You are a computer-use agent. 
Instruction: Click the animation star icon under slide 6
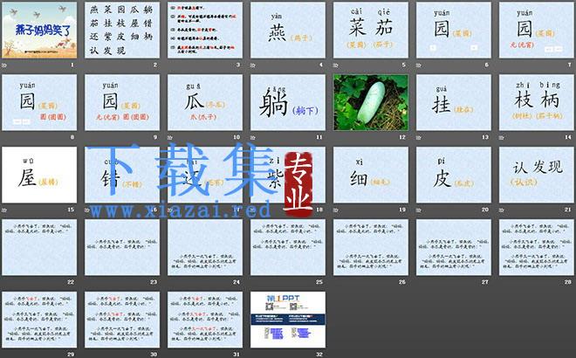pyautogui.click(x=419, y=65)
